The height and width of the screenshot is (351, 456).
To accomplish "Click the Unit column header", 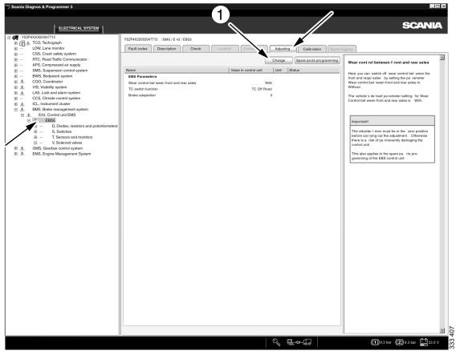I will tap(280, 71).
